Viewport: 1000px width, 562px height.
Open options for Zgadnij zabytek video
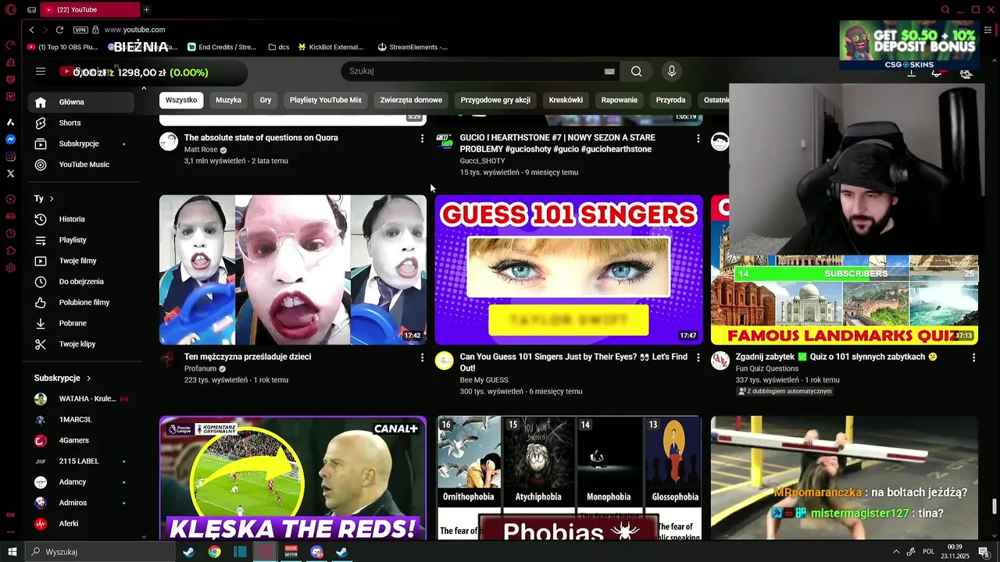coord(973,357)
